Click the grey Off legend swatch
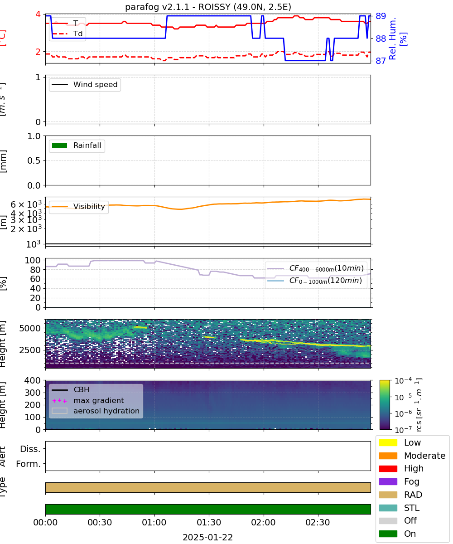The width and height of the screenshot is (453, 544). click(x=388, y=520)
